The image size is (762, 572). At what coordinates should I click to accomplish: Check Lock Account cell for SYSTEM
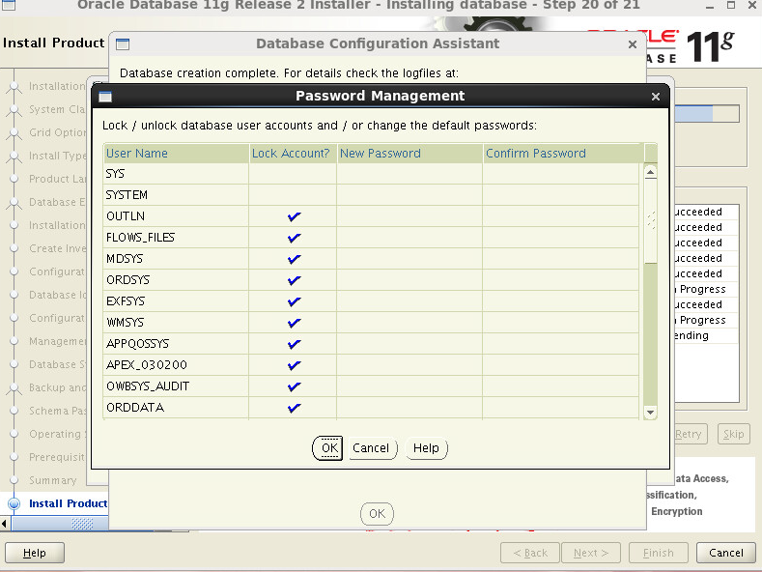(293, 195)
